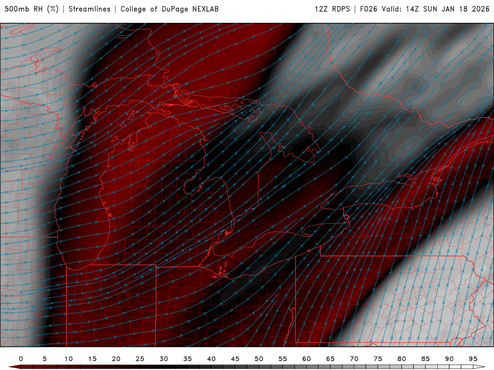Click the "0" label on the color scale
Viewport: 494px width, 370px height.
[21, 359]
